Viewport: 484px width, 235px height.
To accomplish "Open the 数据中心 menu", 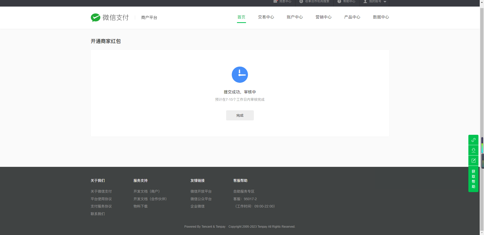I will pos(381,17).
